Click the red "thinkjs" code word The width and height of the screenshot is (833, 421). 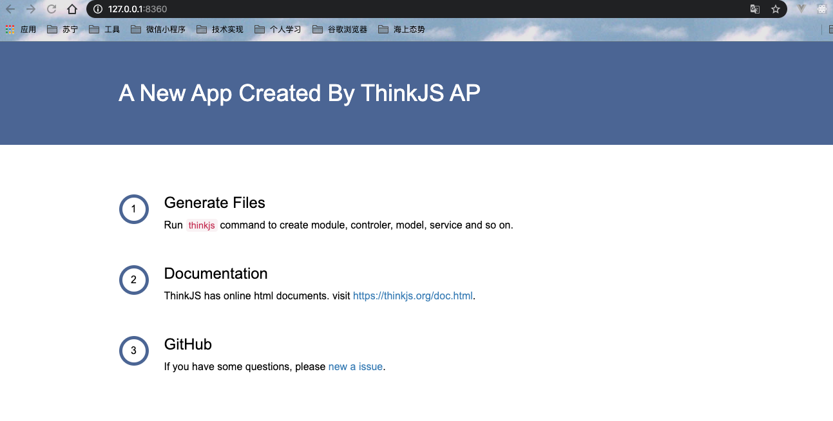(202, 225)
